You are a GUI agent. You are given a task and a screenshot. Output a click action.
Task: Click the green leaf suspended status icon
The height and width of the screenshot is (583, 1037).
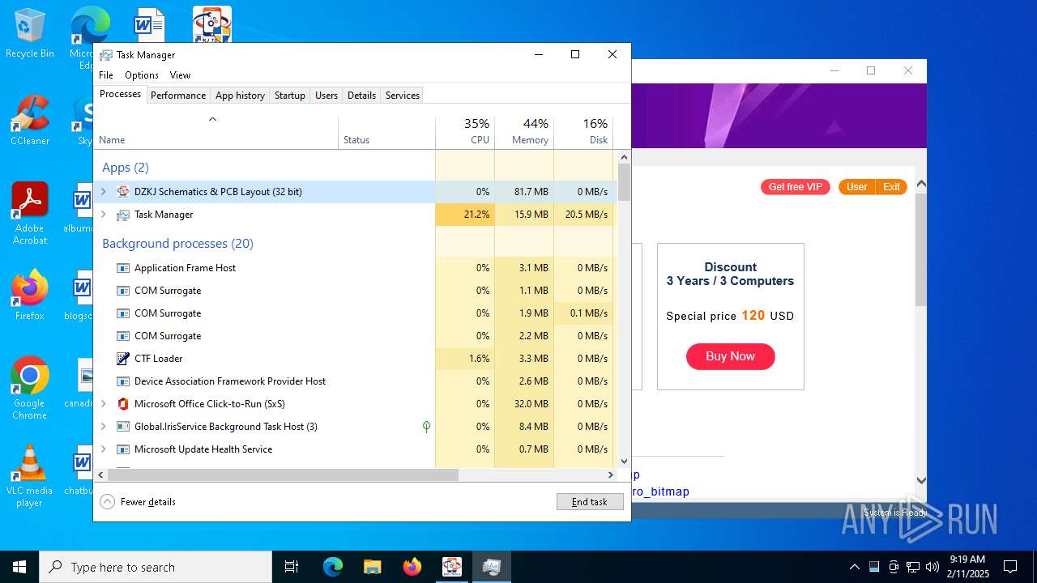(x=426, y=427)
